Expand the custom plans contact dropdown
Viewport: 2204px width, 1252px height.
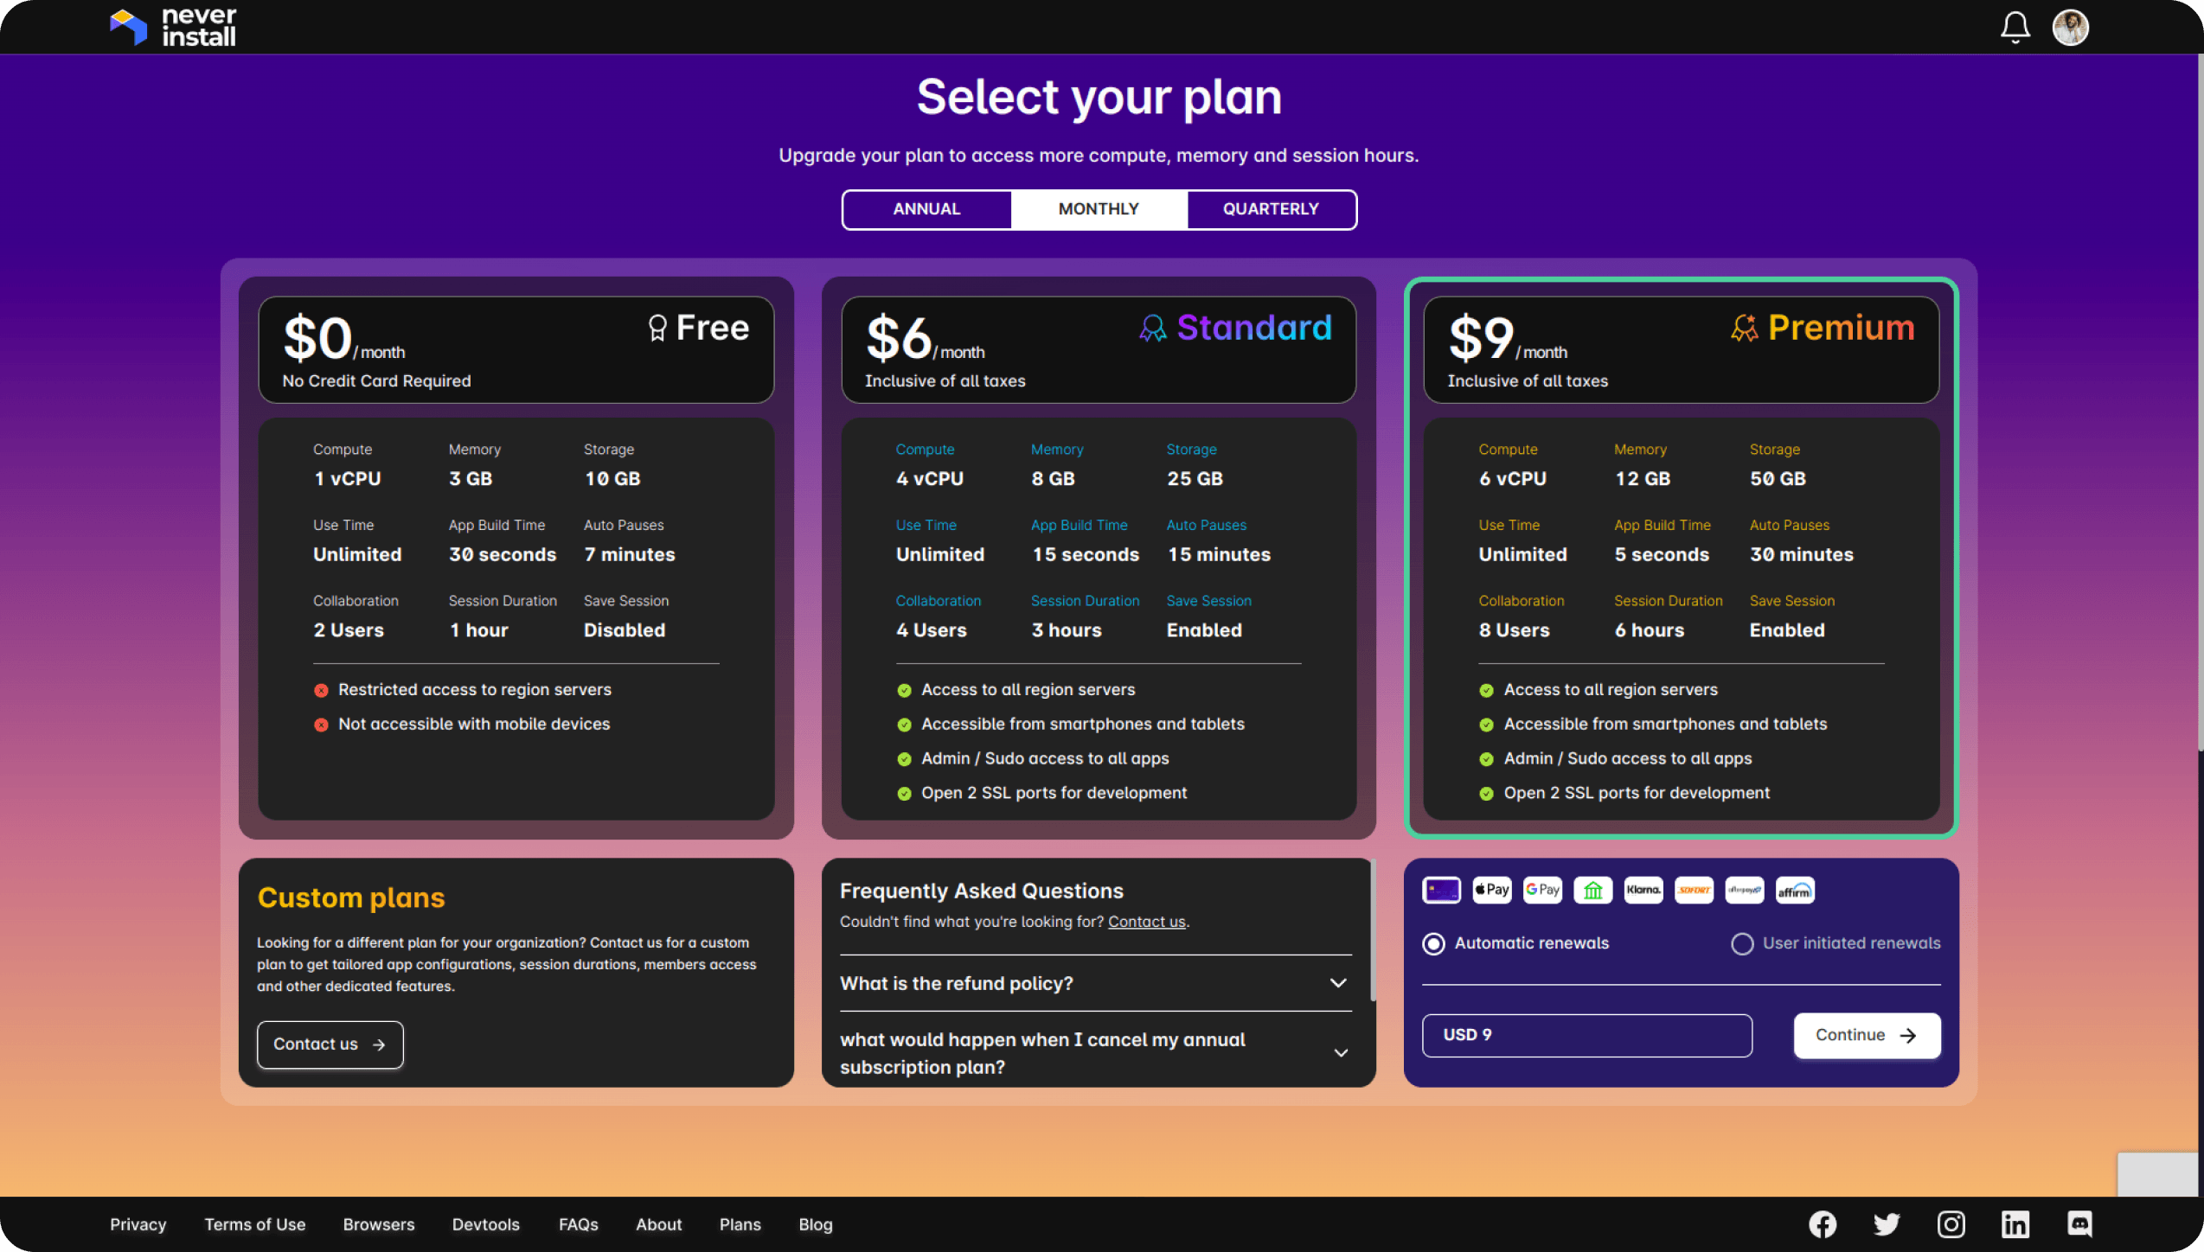click(x=330, y=1043)
